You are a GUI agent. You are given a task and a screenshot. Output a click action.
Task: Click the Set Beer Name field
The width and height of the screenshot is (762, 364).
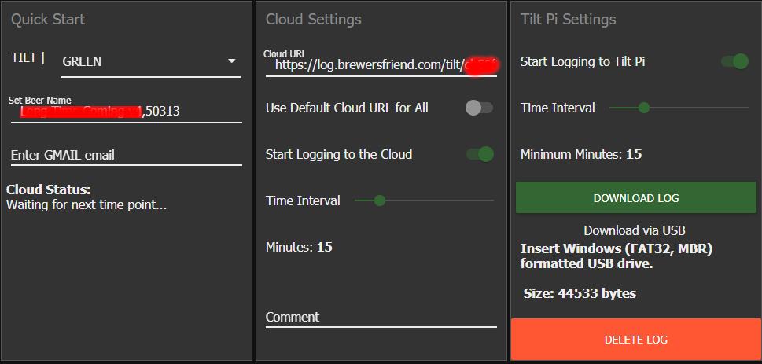point(127,112)
